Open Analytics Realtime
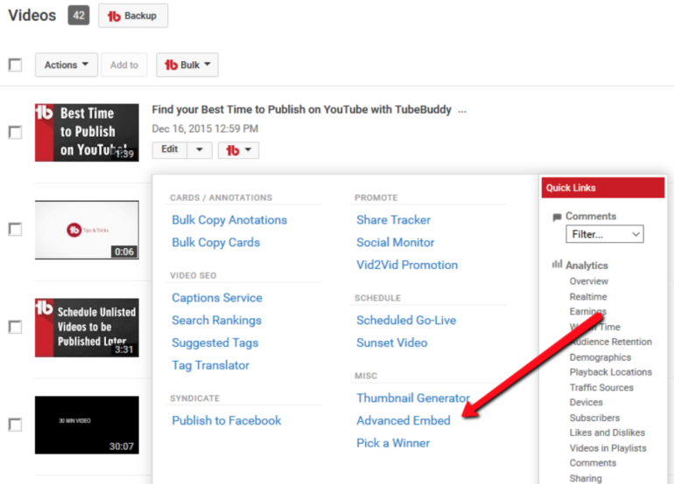Viewport: 674px width, 484px height. 588,297
